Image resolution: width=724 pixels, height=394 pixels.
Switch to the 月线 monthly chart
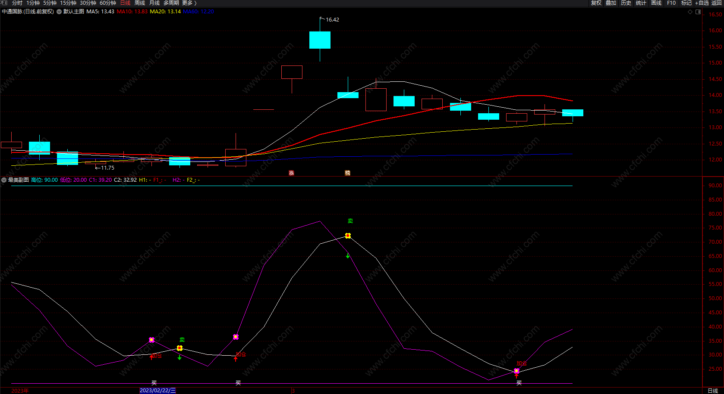154,3
